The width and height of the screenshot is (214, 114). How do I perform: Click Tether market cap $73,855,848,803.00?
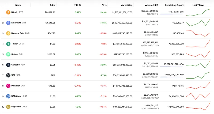click(123, 44)
